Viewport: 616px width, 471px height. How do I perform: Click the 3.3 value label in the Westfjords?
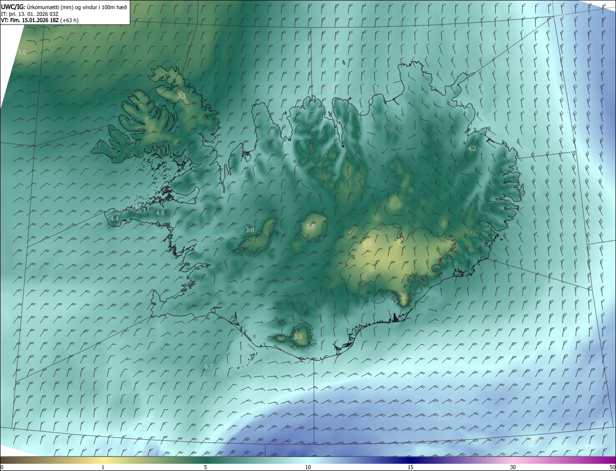181,96
